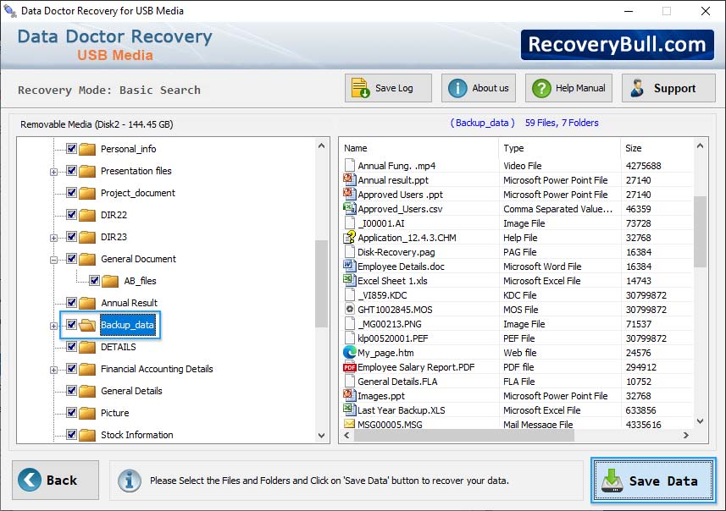
Task: Go Back to previous step
Action: click(x=56, y=480)
